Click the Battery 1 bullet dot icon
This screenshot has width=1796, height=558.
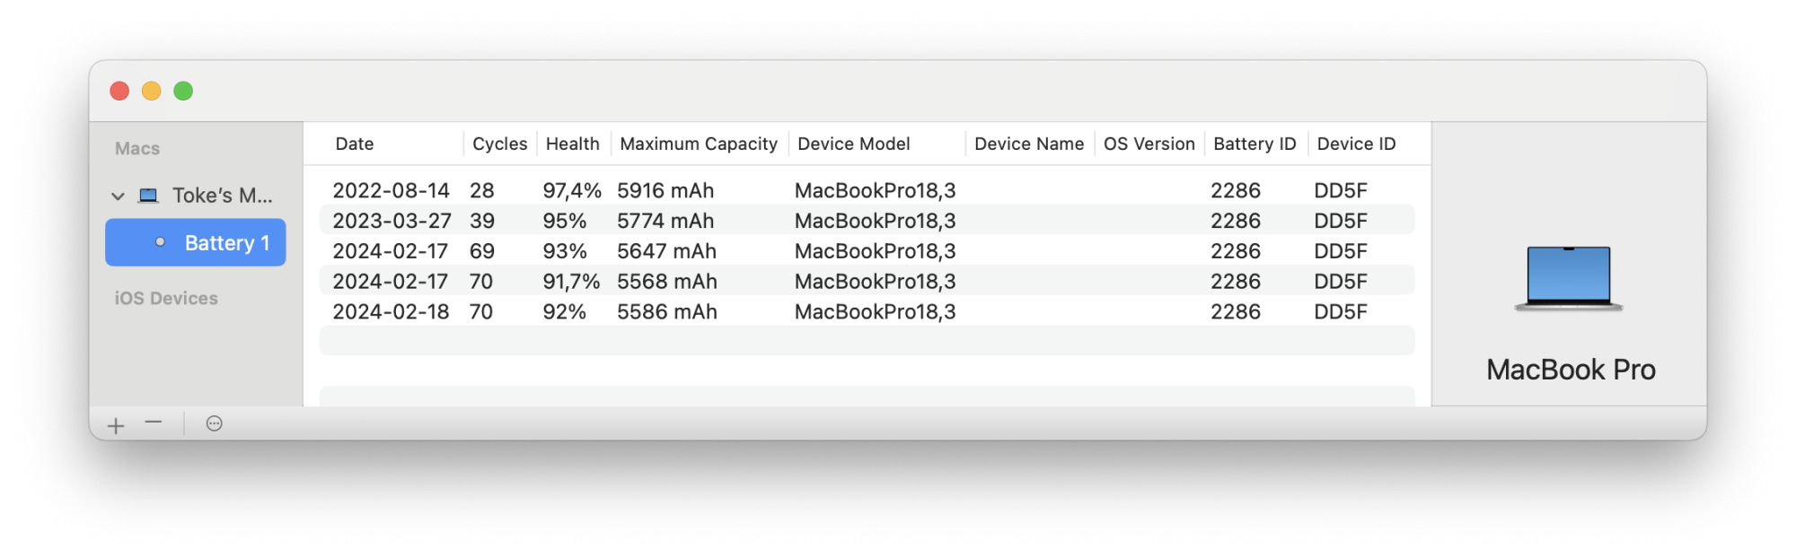[160, 242]
